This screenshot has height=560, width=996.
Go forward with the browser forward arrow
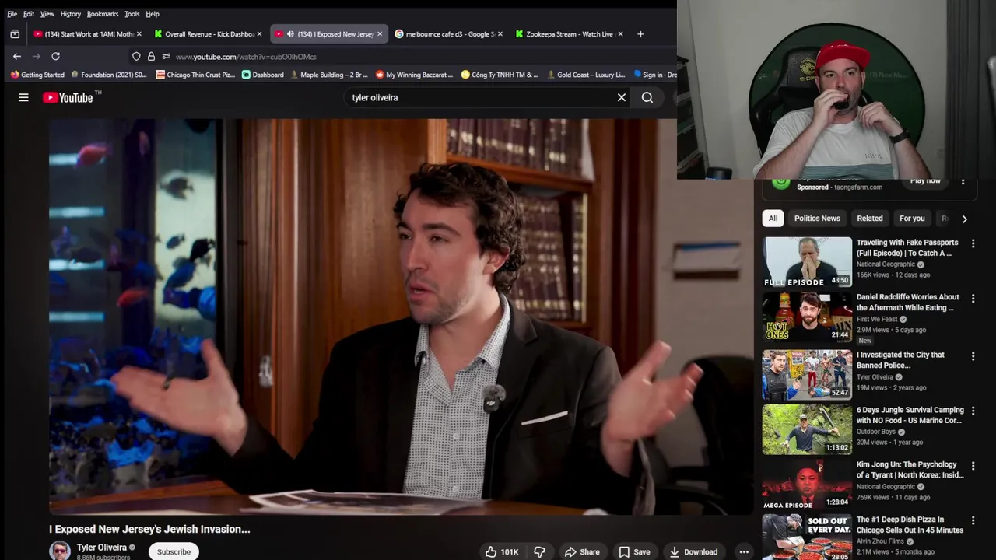(36, 56)
